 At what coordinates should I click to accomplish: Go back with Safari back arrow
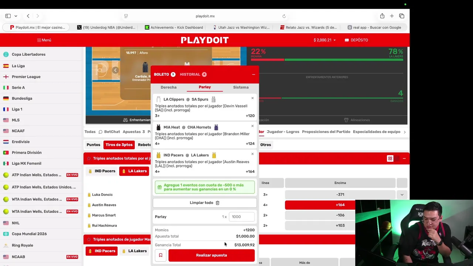28,16
